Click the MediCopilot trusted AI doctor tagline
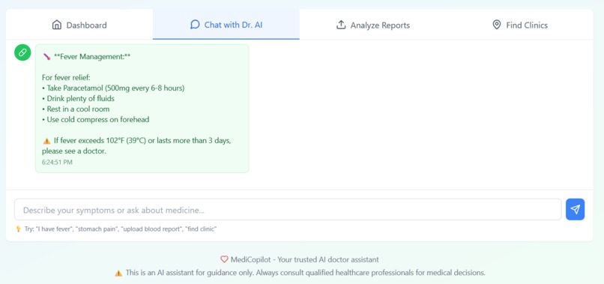The height and width of the screenshot is (284, 604). pyautogui.click(x=305, y=260)
